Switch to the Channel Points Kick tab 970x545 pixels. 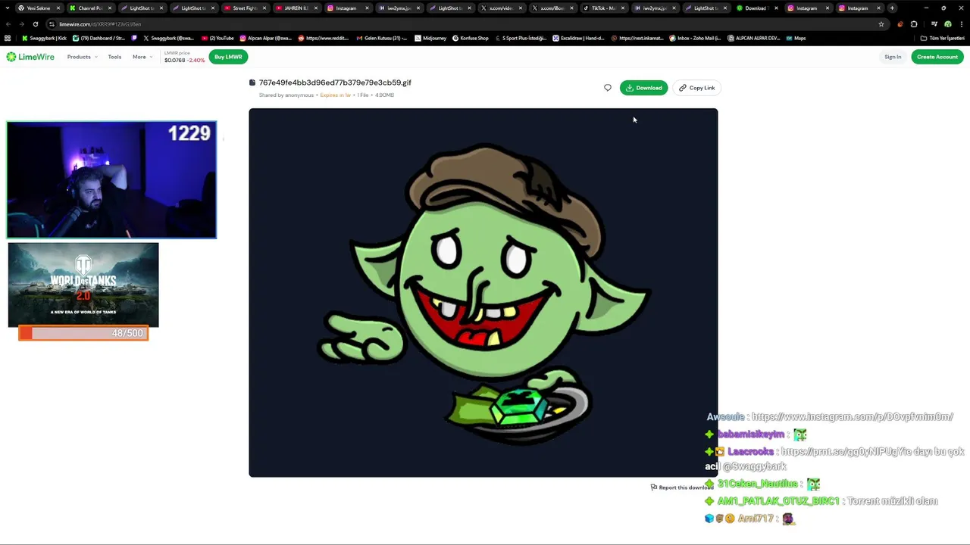(89, 8)
